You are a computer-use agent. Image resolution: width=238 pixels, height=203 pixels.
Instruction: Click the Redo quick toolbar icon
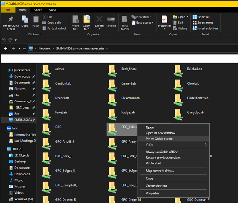[10, 40]
